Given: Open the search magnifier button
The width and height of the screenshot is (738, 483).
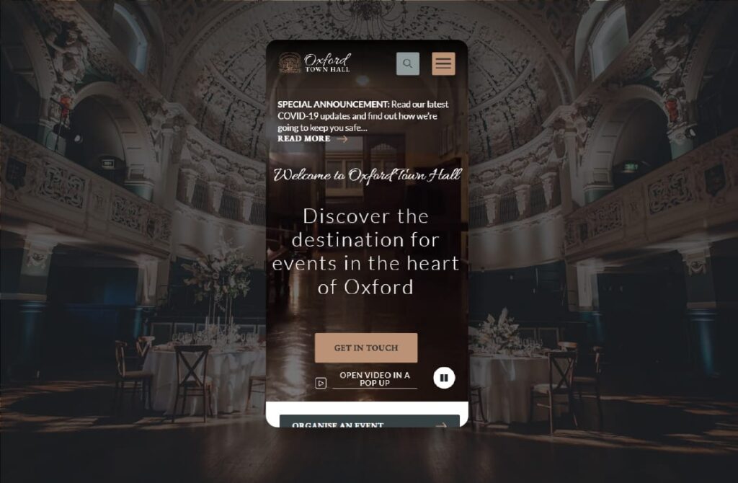Looking at the screenshot, I should click(408, 63).
